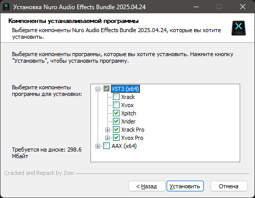Select the VST3 (x64) label

(x=125, y=89)
